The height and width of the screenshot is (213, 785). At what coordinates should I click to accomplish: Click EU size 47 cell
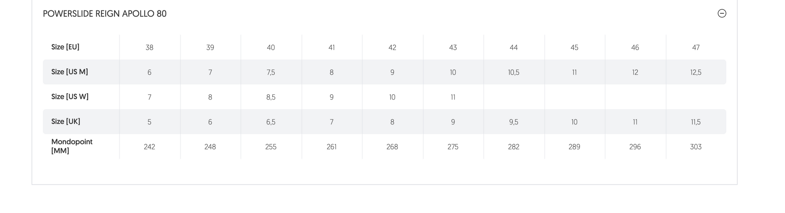pos(696,48)
